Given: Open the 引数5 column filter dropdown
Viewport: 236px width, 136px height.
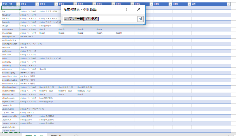Looking at the screenshot, I should click(113, 4).
